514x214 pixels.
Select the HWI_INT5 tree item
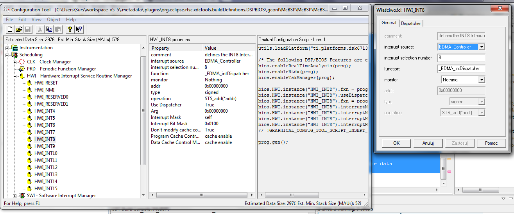(x=45, y=118)
